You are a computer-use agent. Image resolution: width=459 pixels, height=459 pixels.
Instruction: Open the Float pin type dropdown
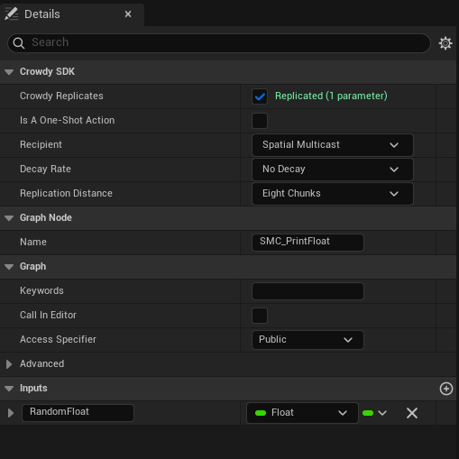[302, 413]
